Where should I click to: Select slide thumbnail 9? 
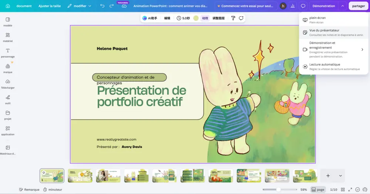[x=277, y=176]
